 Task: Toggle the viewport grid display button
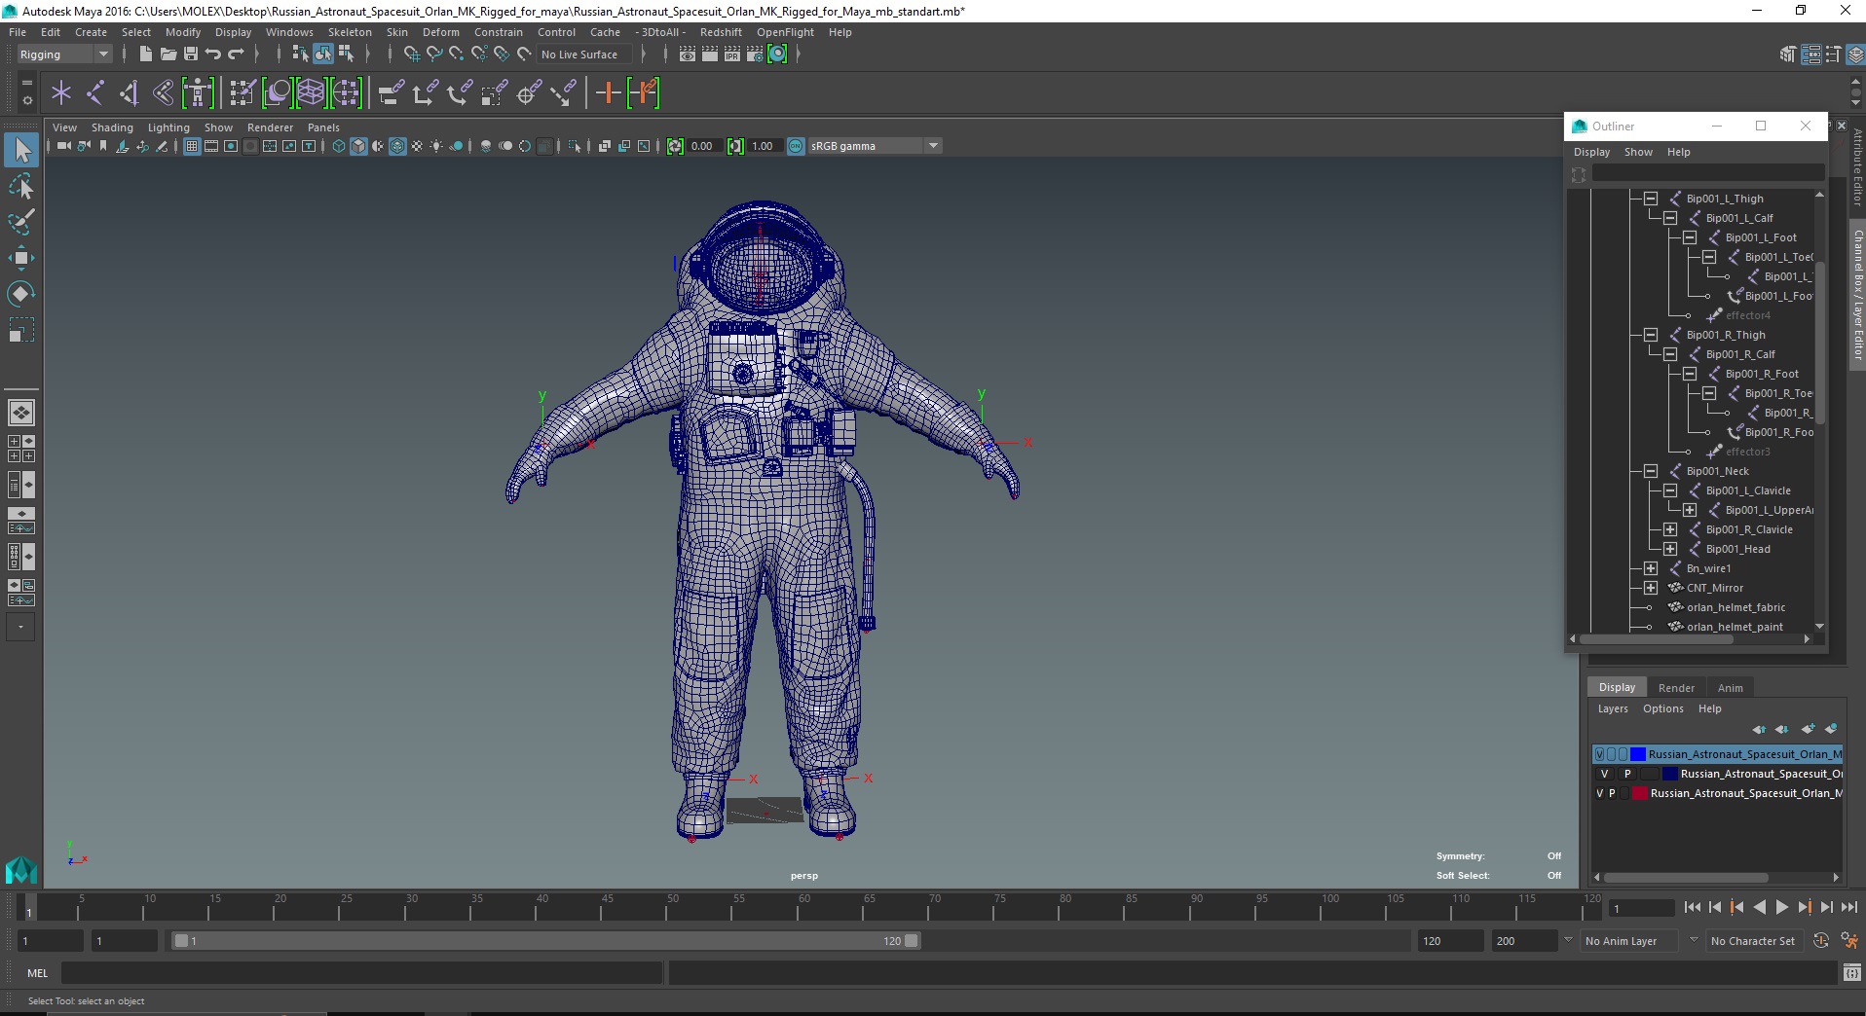click(x=192, y=146)
